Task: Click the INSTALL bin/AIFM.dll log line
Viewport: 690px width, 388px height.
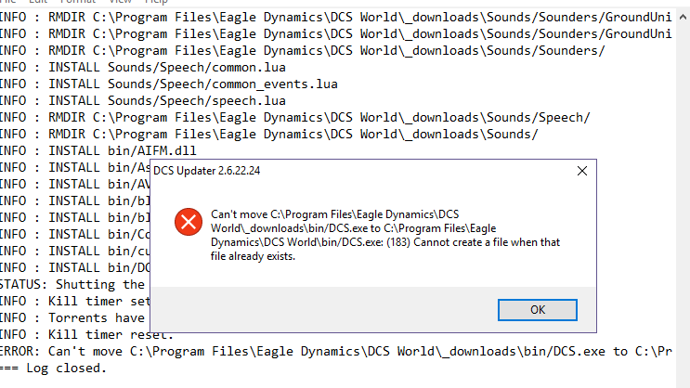Action: point(98,151)
